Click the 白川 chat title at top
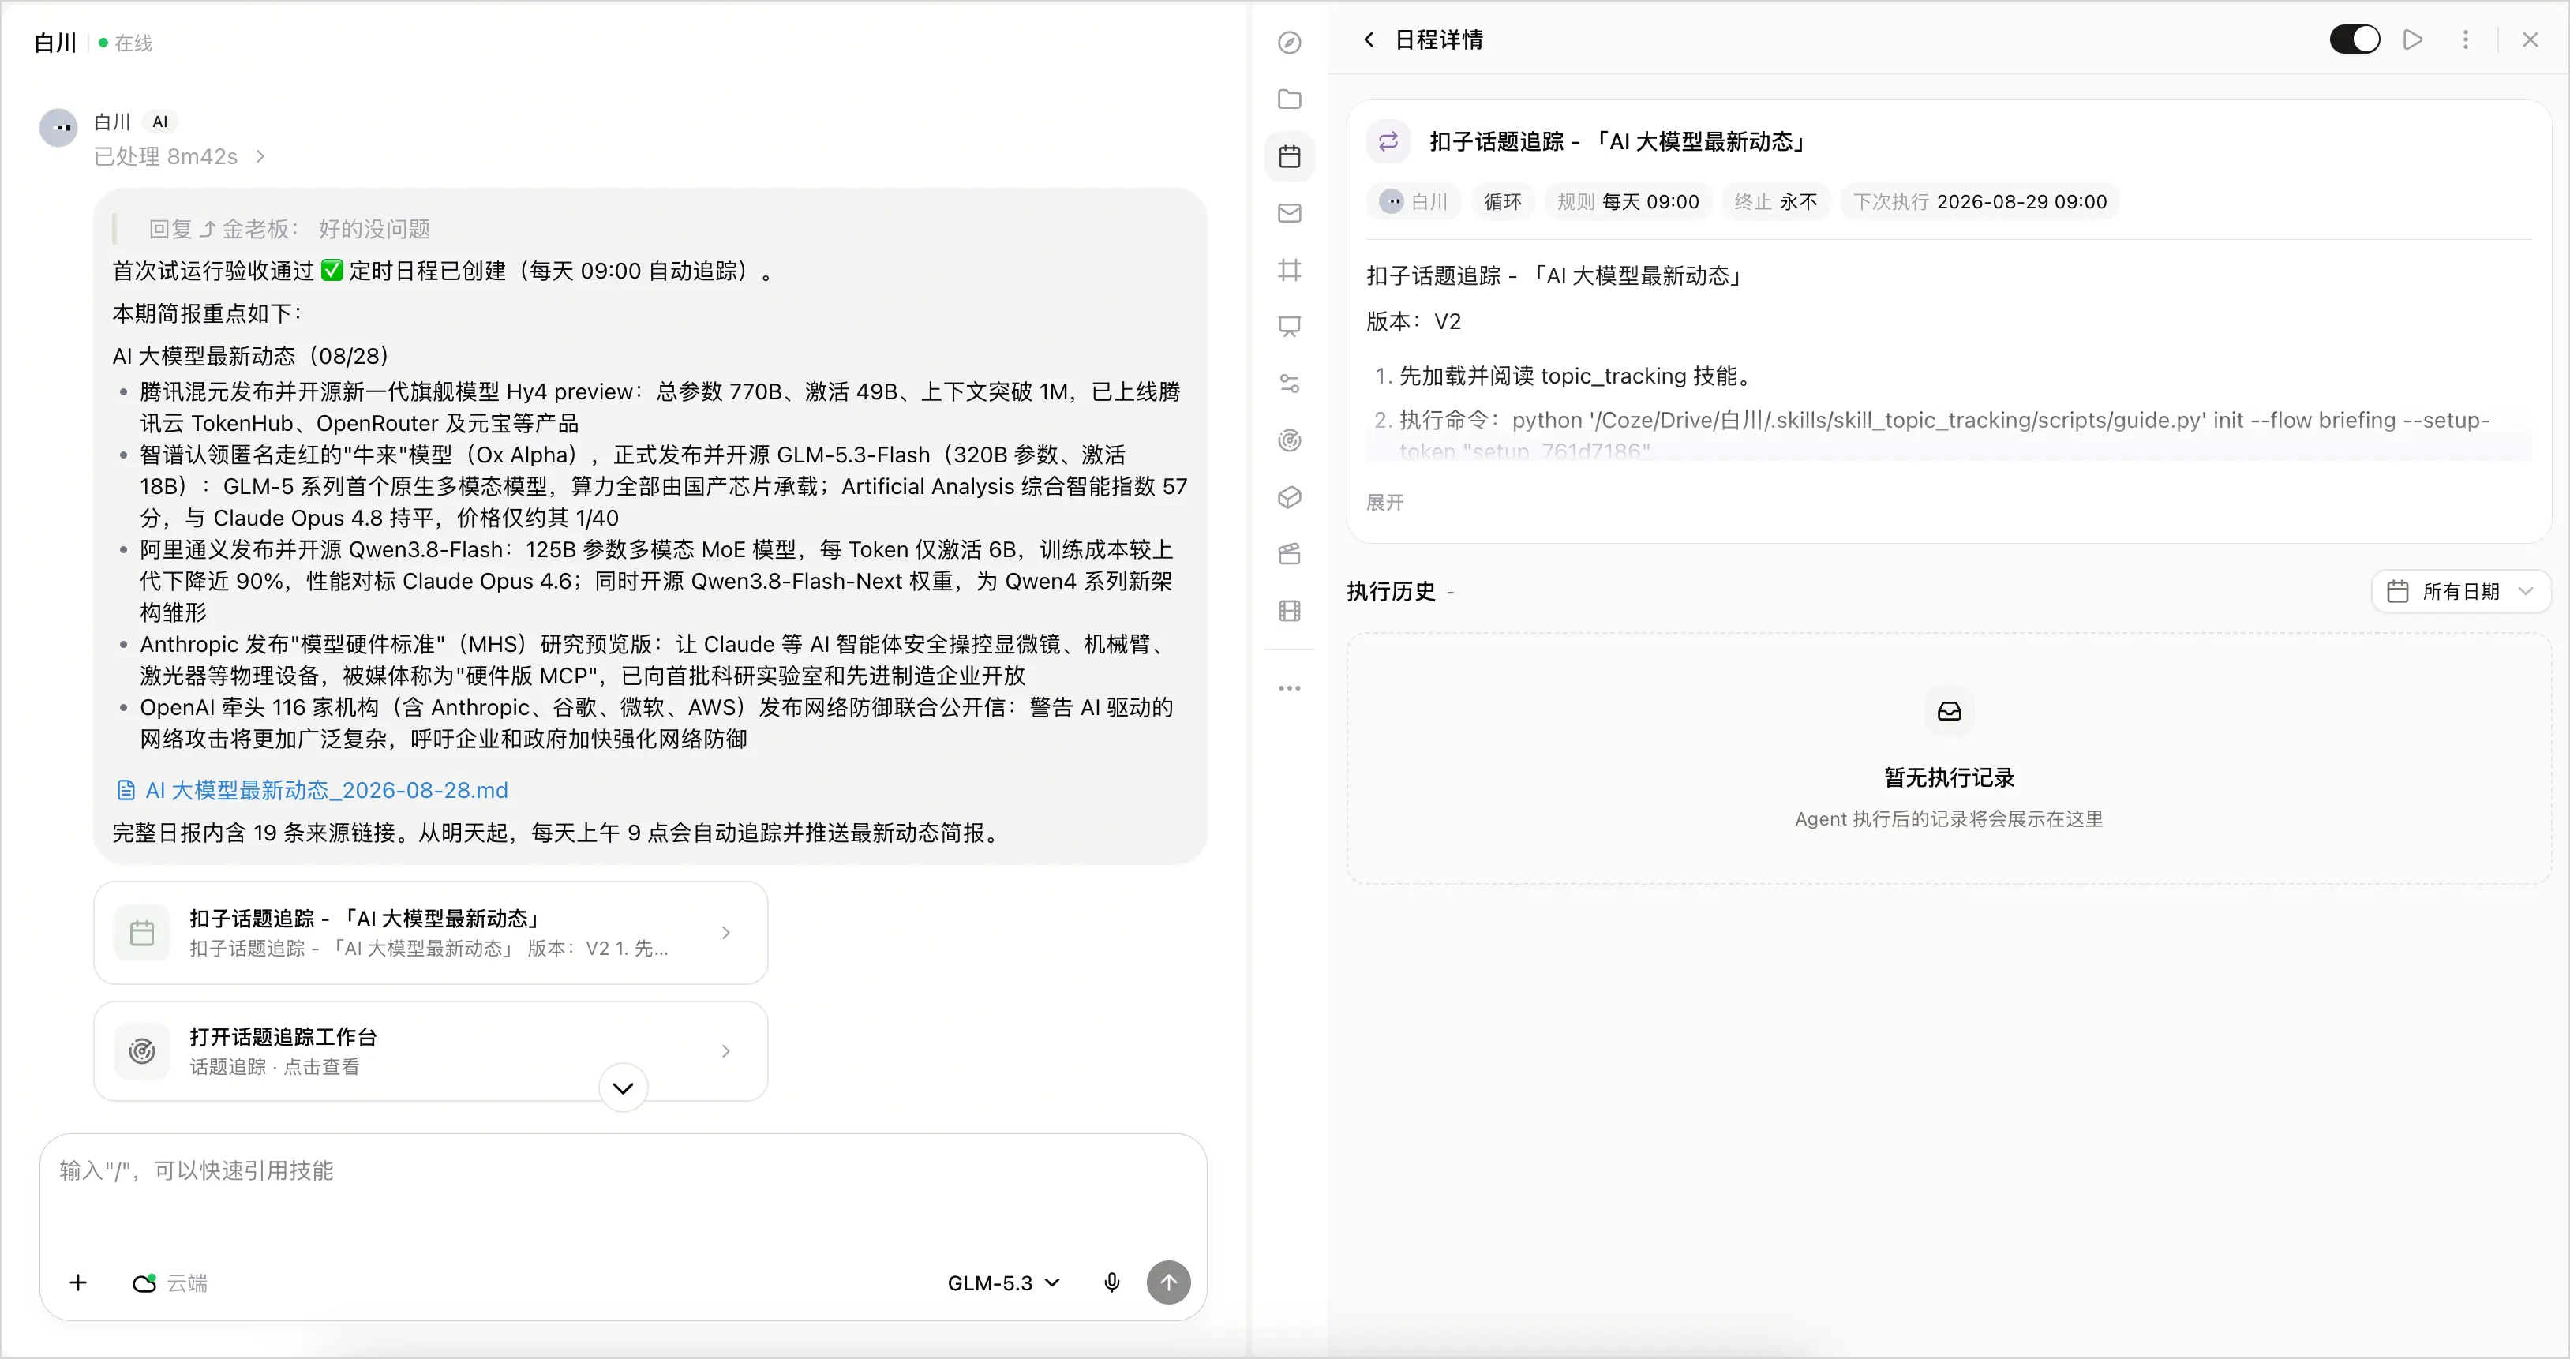2570x1359 pixels. [55, 43]
